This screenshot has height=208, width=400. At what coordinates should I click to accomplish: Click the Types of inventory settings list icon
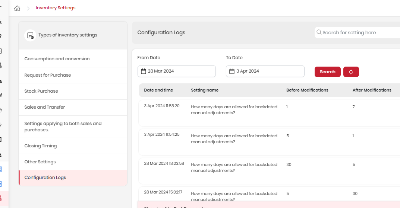tap(30, 35)
